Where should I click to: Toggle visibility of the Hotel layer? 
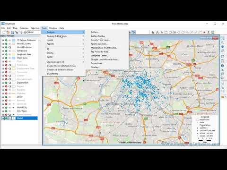click(x=6, y=118)
